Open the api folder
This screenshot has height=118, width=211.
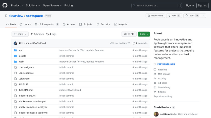coord(21,50)
